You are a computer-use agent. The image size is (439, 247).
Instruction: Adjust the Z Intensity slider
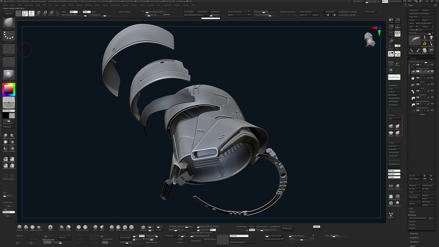click(x=101, y=15)
